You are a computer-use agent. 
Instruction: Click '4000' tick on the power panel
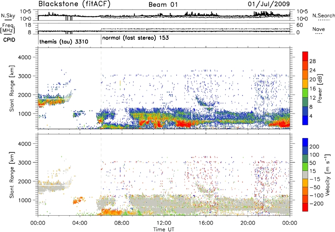[x=24, y=57]
